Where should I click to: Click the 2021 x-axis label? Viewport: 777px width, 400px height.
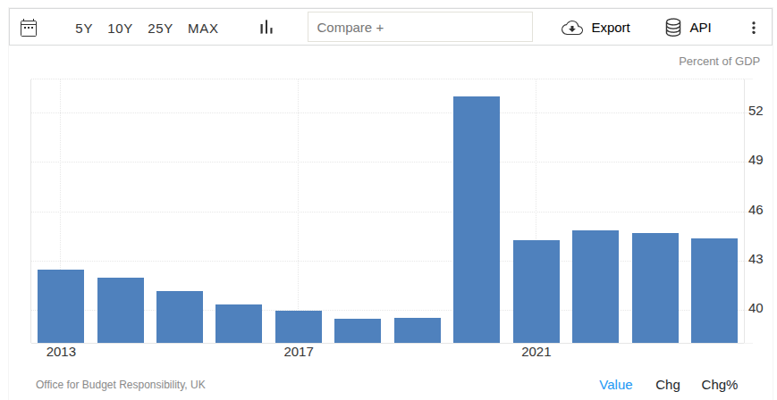pyautogui.click(x=536, y=352)
